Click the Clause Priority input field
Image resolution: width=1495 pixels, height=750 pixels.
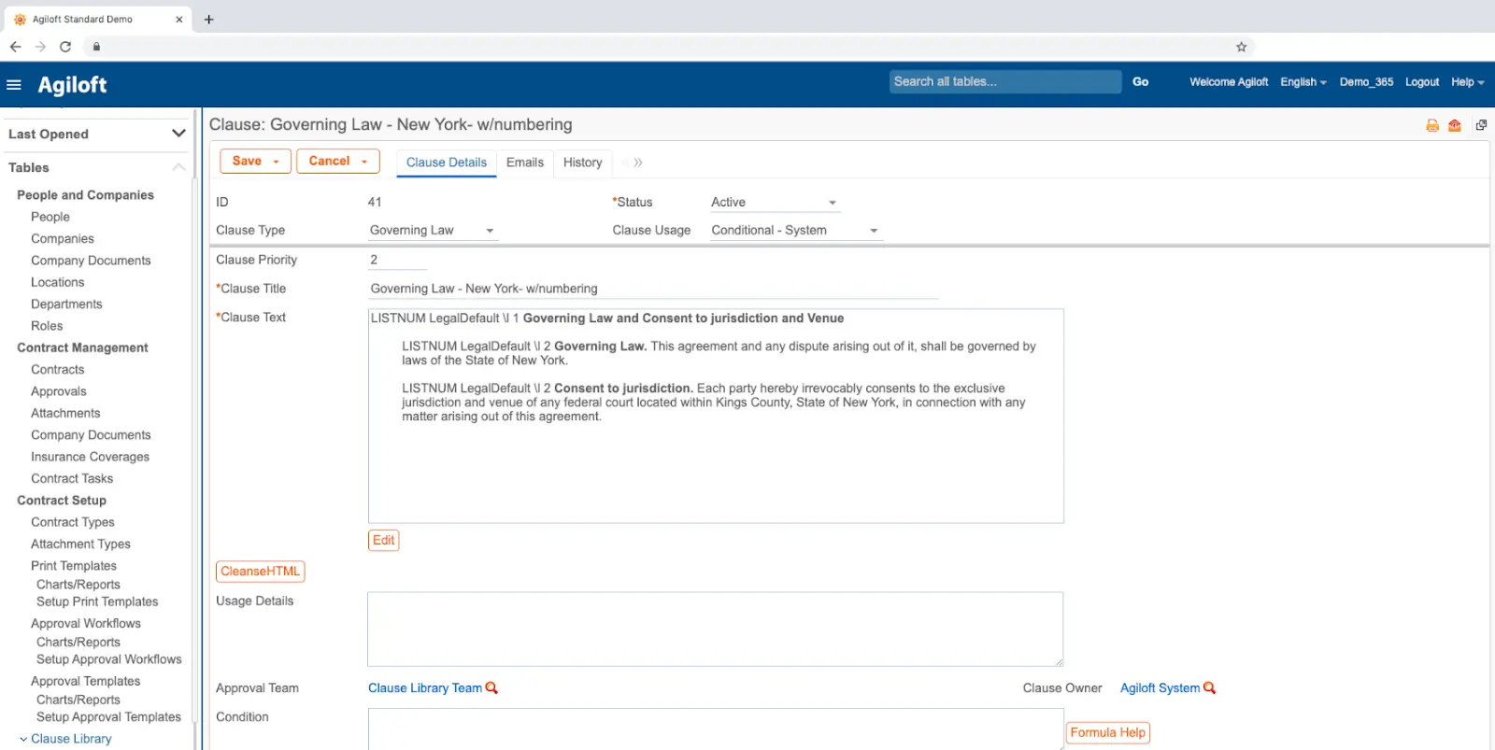(398, 260)
